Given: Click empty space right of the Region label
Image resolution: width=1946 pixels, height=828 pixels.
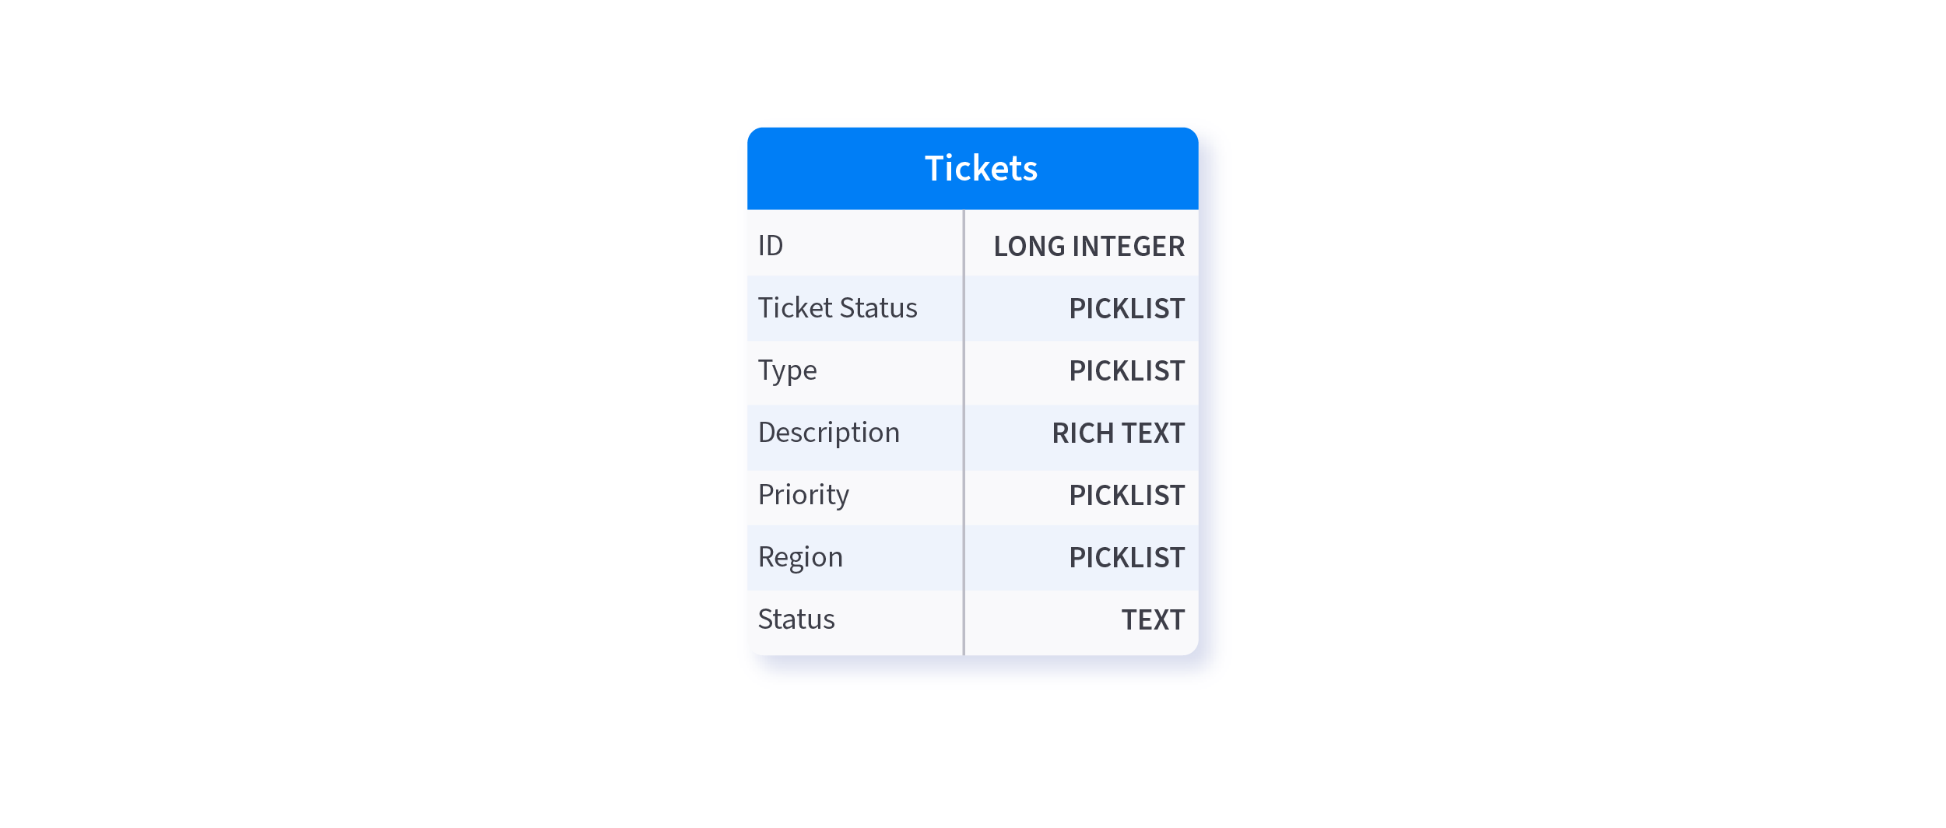Looking at the screenshot, I should [x=903, y=557].
